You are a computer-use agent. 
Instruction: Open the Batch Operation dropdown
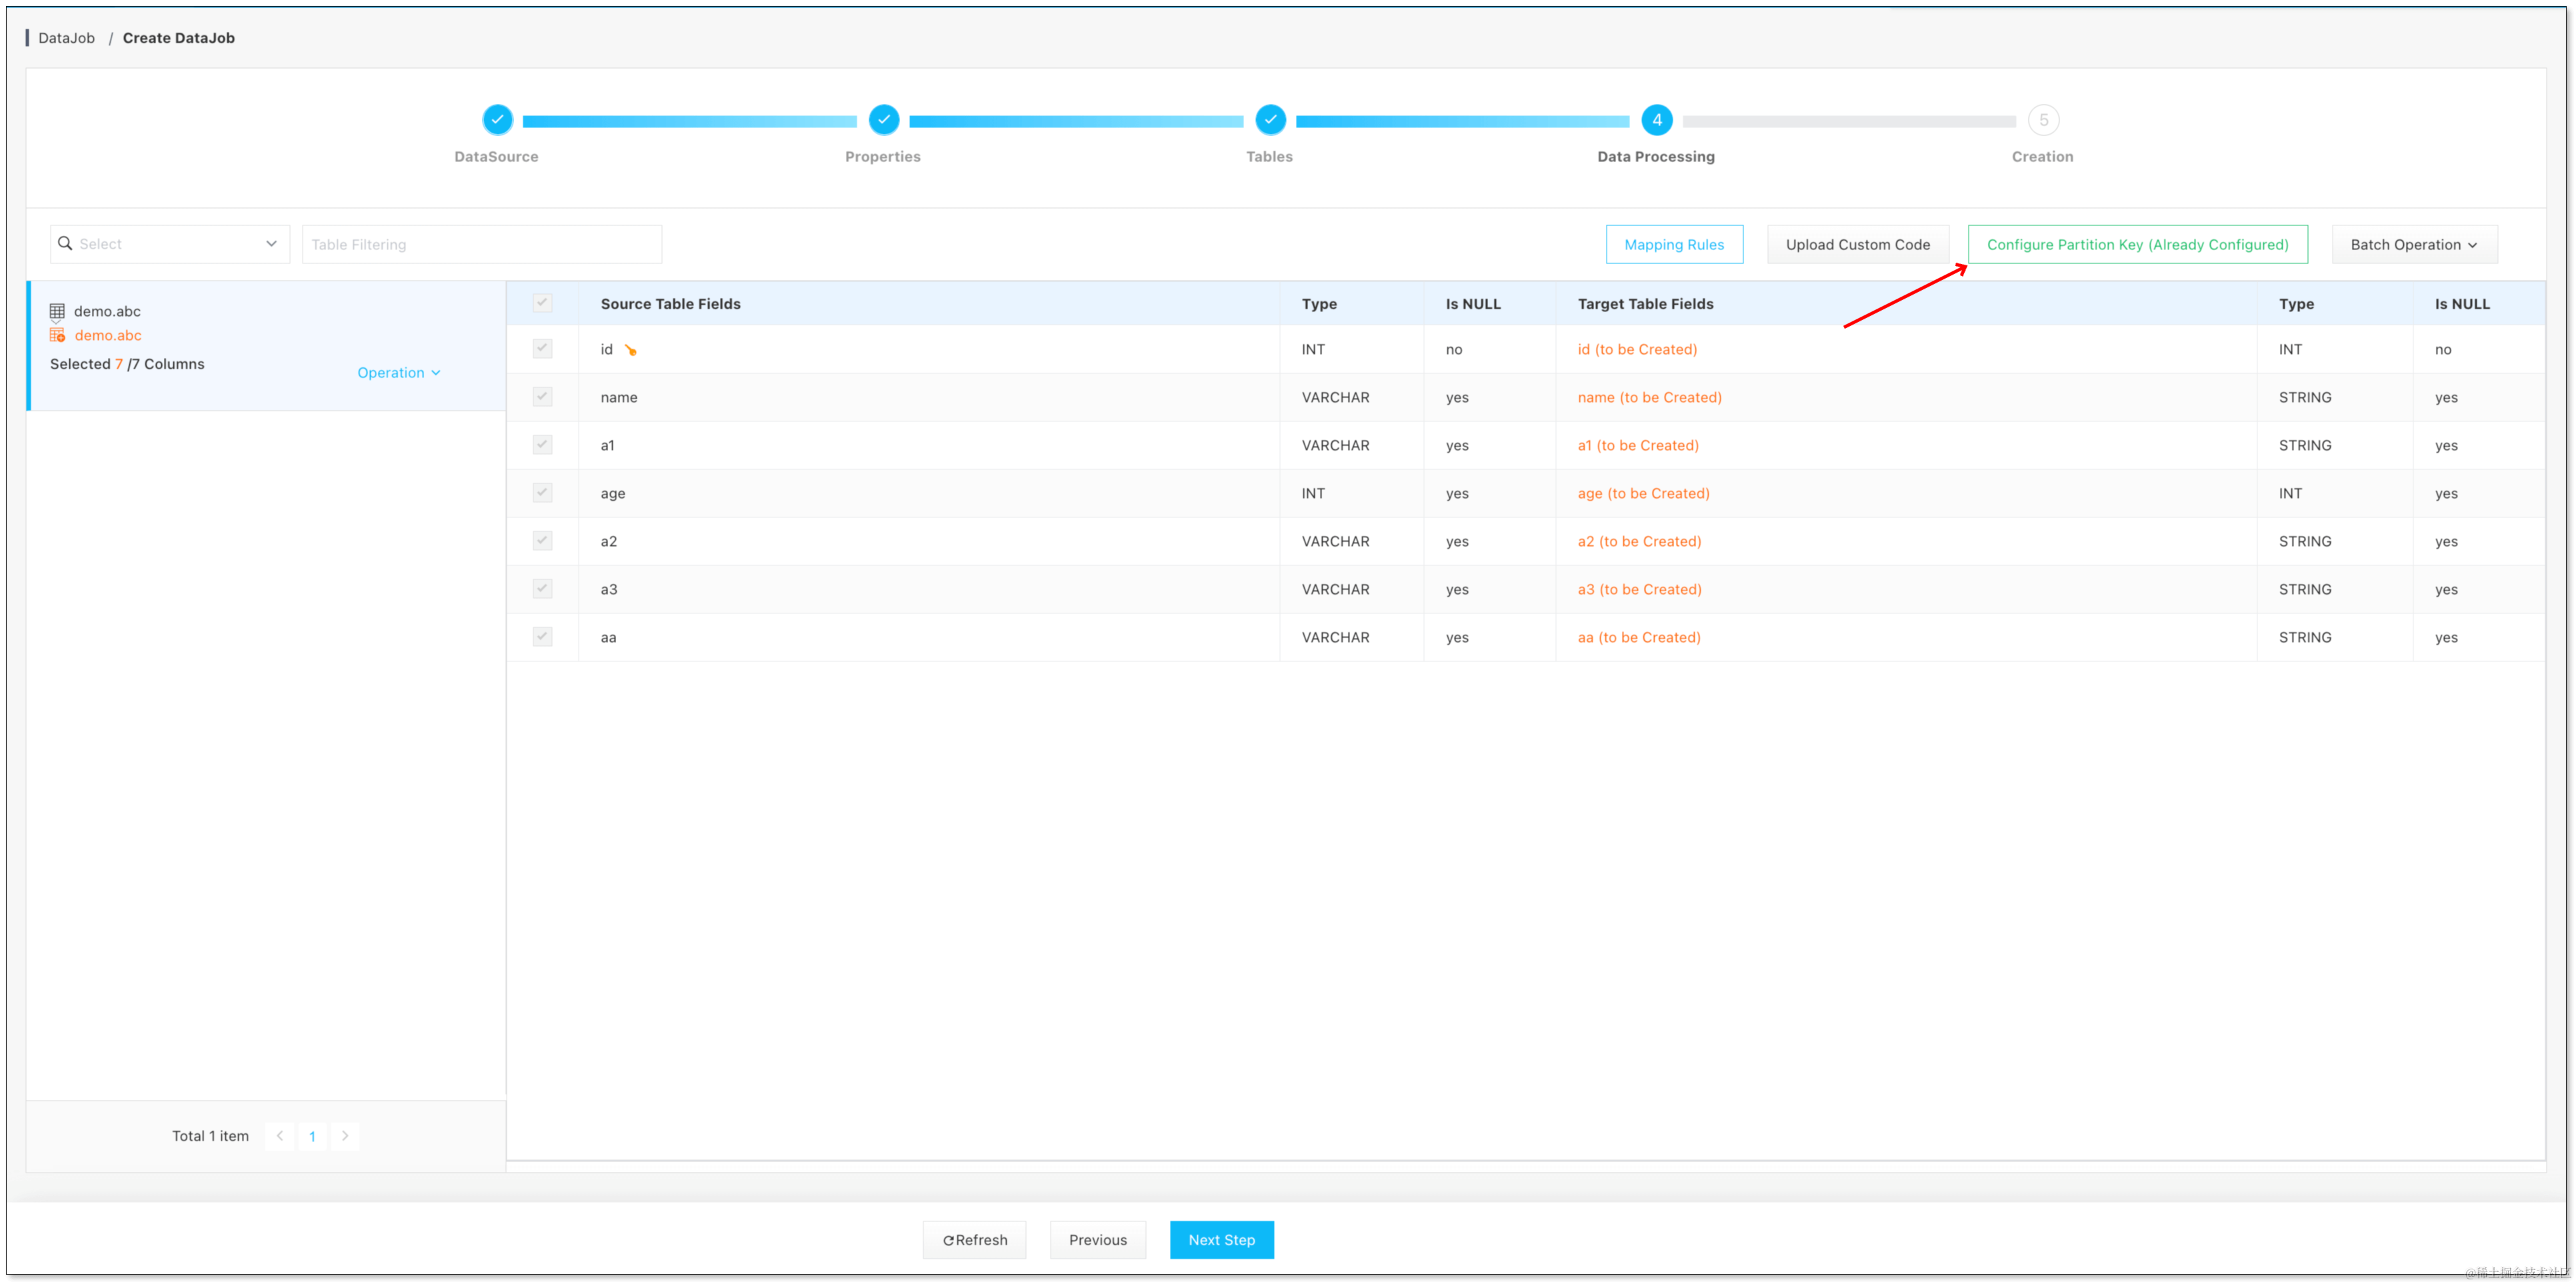tap(2413, 244)
